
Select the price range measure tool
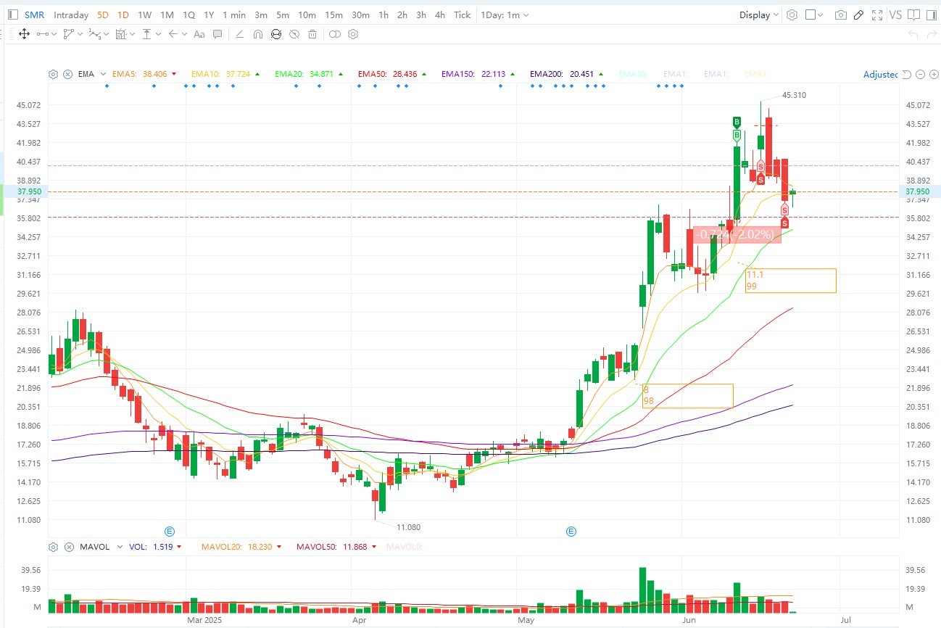[146, 34]
